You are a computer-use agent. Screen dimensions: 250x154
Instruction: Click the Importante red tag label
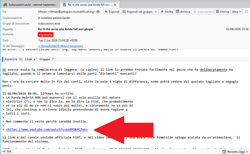(45, 35)
